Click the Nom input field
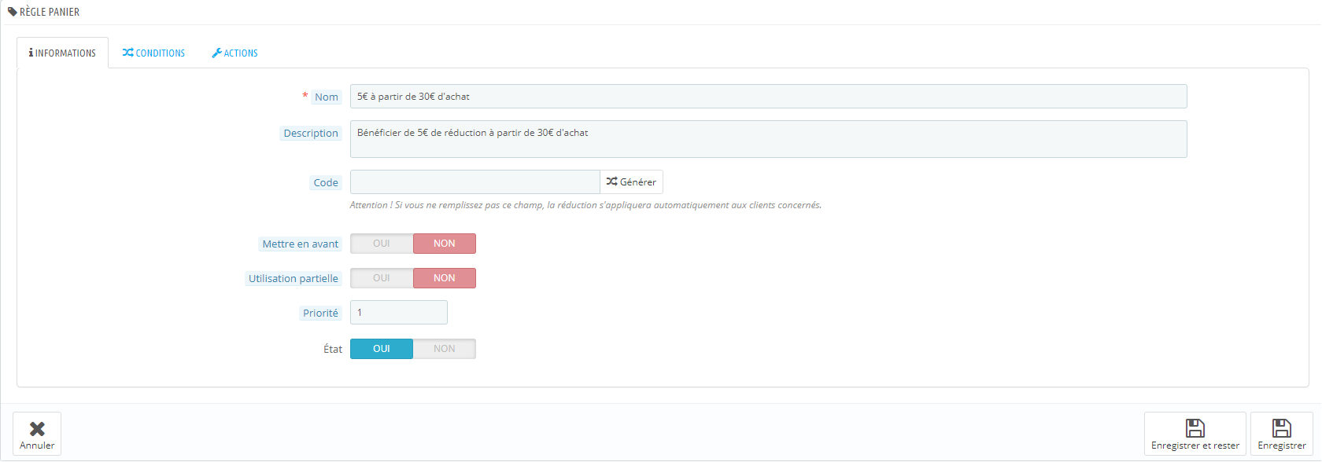The width and height of the screenshot is (1322, 462). click(x=768, y=97)
